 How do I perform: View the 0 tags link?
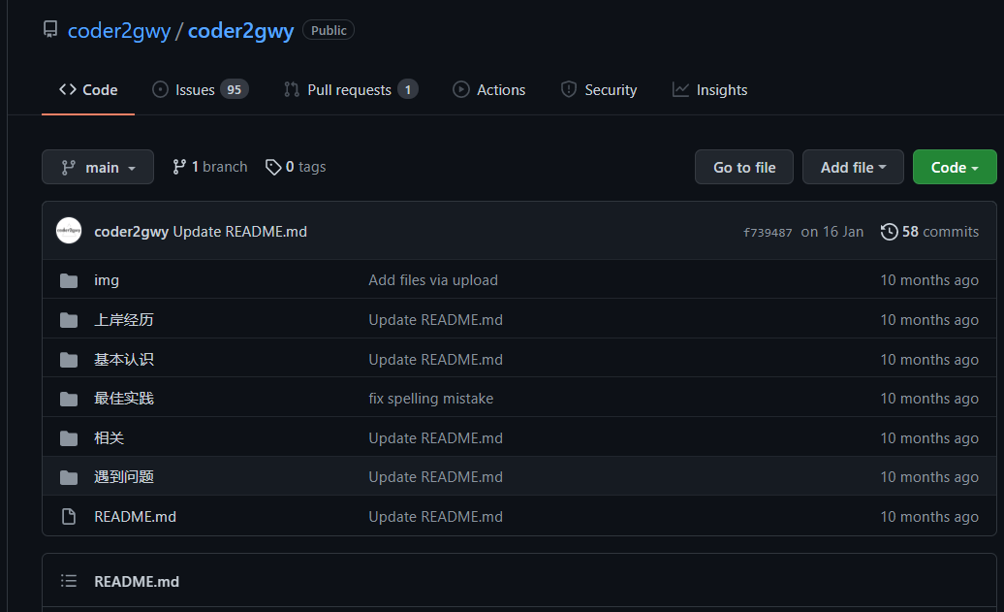tap(296, 167)
